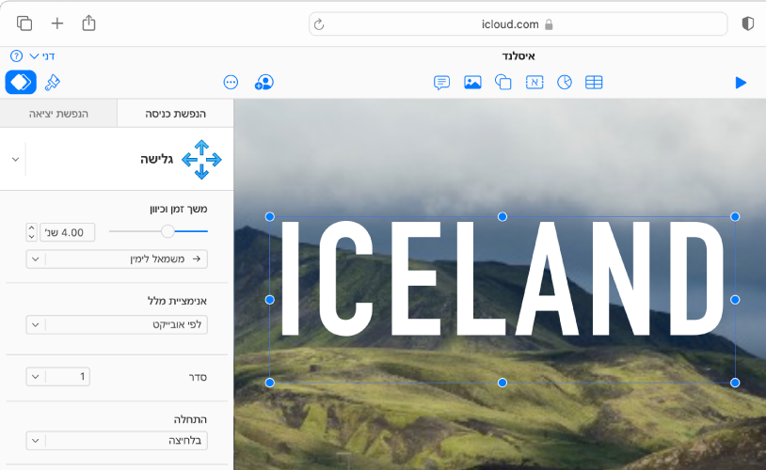Open the tab overview icon in Safari

(x=24, y=23)
